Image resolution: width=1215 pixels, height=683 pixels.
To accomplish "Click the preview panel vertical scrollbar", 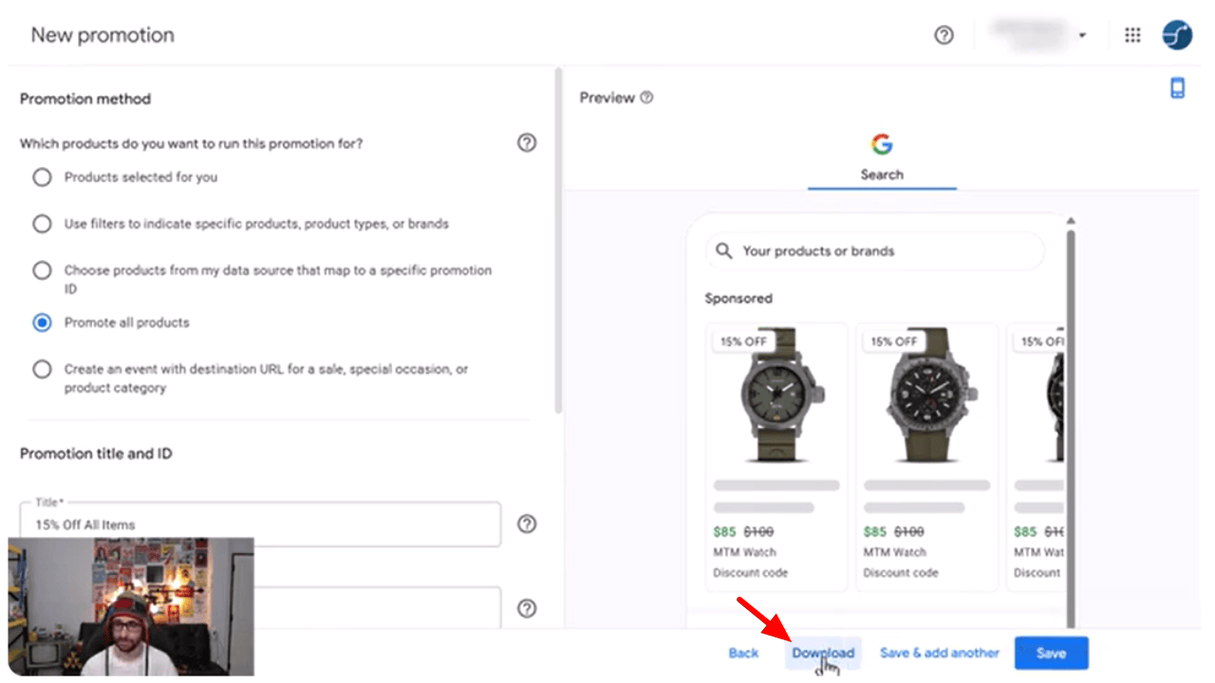I will click(x=1071, y=417).
